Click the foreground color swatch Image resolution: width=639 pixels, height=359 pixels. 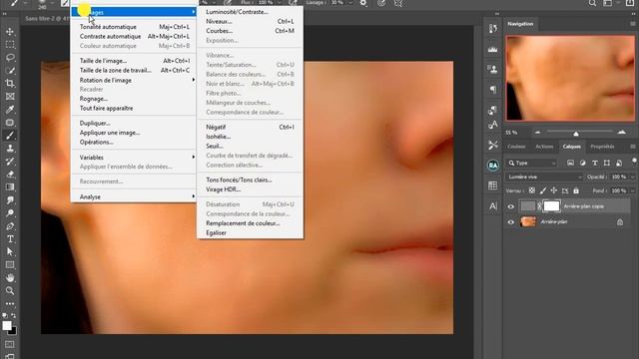7,326
